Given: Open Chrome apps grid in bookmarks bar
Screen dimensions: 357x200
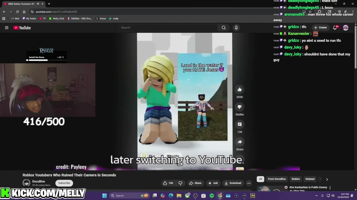Looking at the screenshot, I should 4,19.
